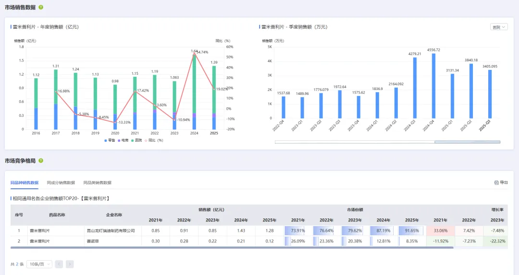Click the 2025-Q2 quarterly bar

(x=471, y=91)
